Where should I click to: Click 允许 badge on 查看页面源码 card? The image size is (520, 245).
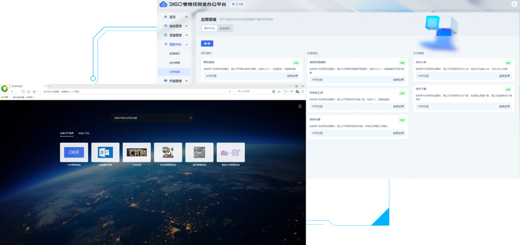coord(402,63)
